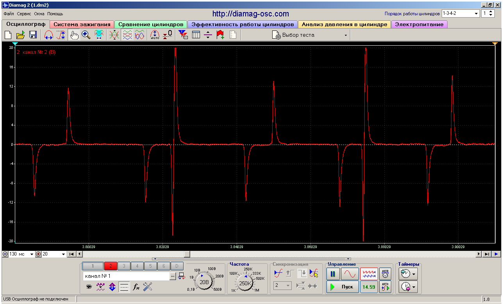Click the purple line divider icon
503x304 pixels.
click(208, 35)
